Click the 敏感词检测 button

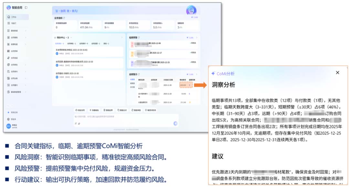pos(151,110)
